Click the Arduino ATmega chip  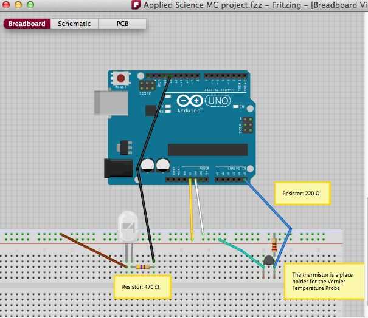[x=207, y=150]
